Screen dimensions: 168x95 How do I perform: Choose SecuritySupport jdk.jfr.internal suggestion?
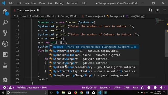(x=94, y=59)
